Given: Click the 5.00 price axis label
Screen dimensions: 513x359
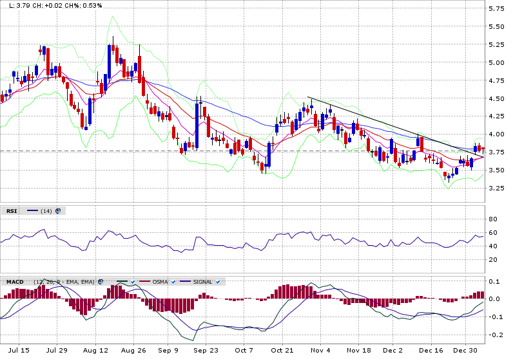Looking at the screenshot, I should [x=496, y=62].
